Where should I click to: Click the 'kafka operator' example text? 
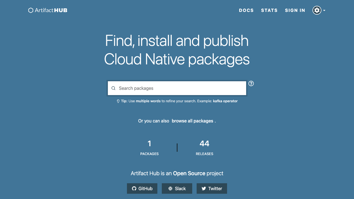click(225, 101)
